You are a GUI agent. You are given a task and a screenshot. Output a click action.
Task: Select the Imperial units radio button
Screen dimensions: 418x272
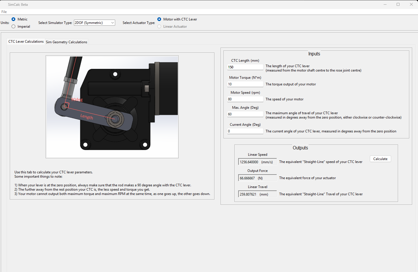[x=14, y=27]
